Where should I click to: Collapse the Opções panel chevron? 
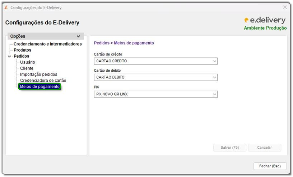click(x=78, y=36)
